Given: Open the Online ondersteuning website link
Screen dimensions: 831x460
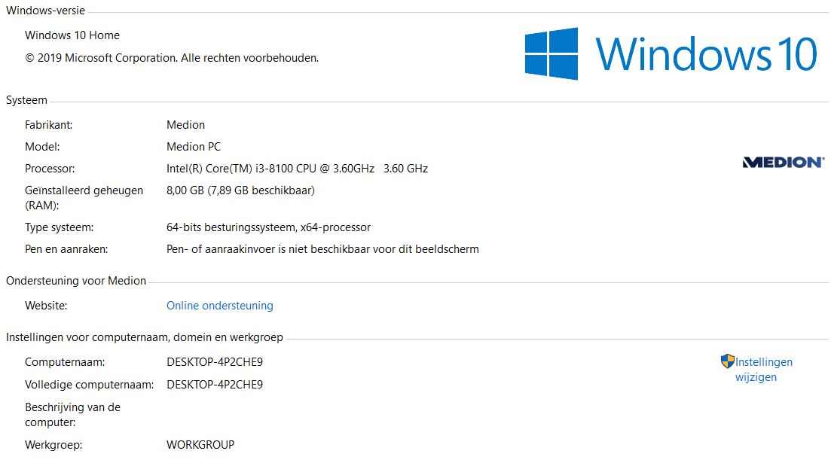Looking at the screenshot, I should pos(219,306).
